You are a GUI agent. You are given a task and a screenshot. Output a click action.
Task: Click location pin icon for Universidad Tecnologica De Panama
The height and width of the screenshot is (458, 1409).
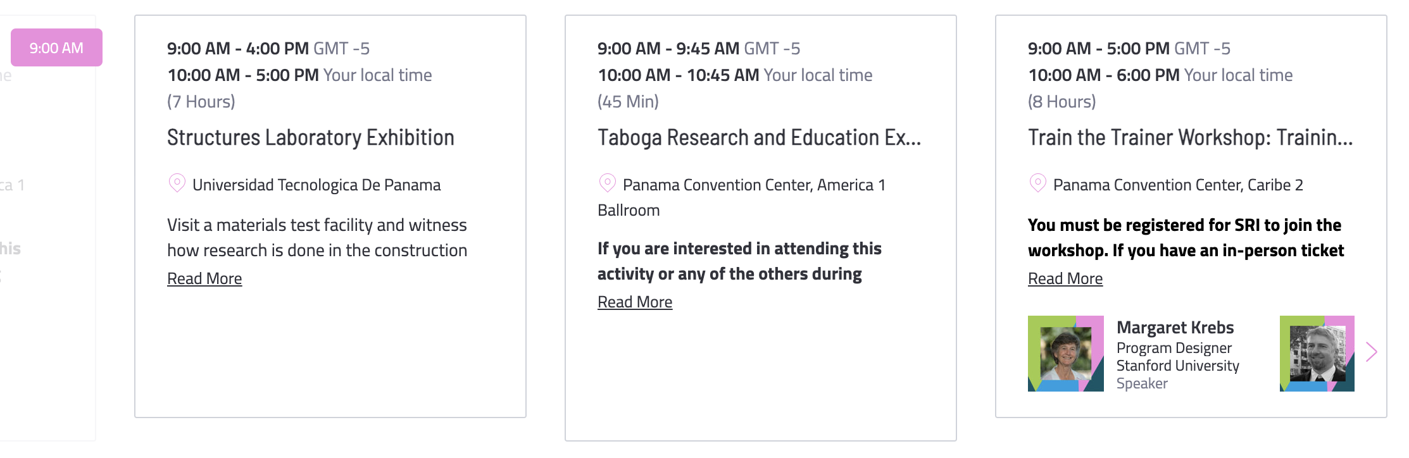[177, 183]
